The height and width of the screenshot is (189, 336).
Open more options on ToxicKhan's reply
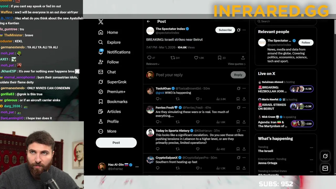point(244,88)
